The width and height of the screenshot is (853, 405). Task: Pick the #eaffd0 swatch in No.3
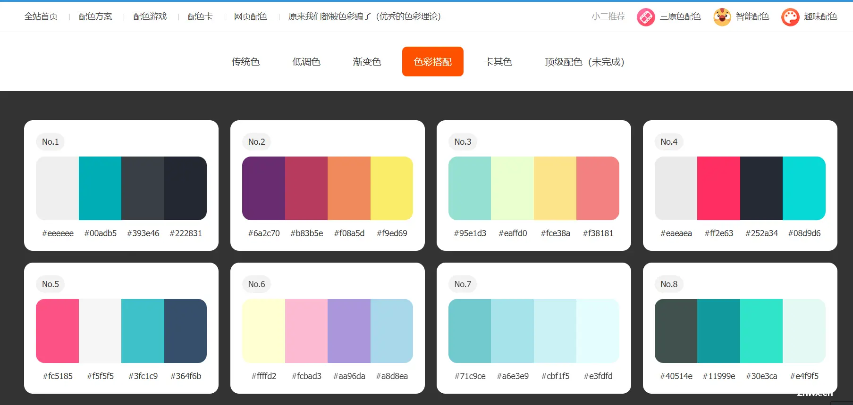pos(512,188)
